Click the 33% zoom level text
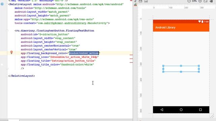The image size is (216, 121). (194, 1)
